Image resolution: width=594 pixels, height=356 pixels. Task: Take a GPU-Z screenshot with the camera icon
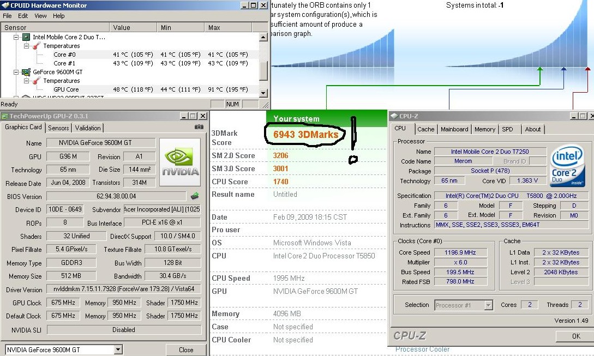click(x=199, y=127)
